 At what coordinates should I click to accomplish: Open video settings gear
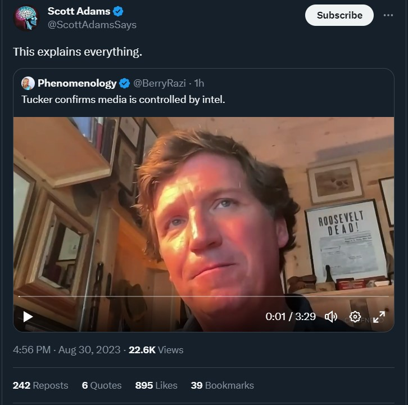(x=355, y=317)
